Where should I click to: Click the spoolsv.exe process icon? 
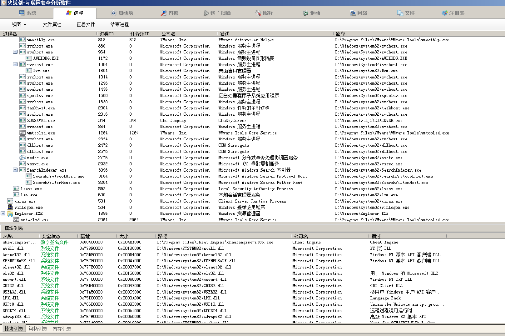coord(22,96)
